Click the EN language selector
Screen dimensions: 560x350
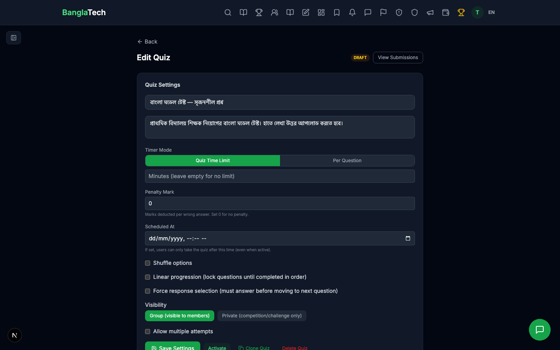pyautogui.click(x=491, y=12)
